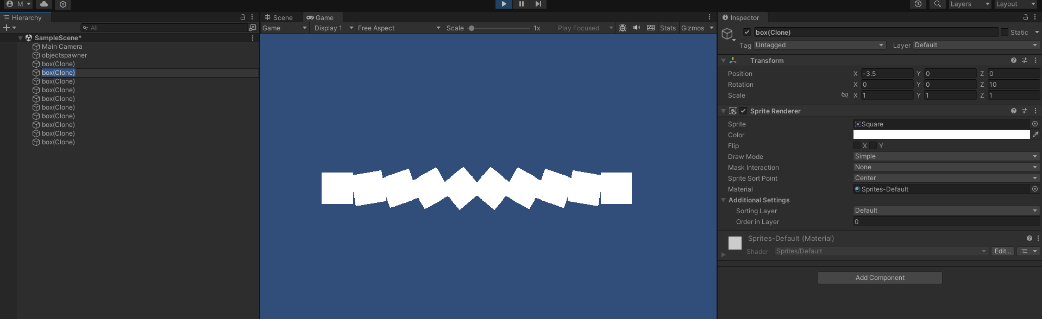Open the Game view panel options menu

710,17
